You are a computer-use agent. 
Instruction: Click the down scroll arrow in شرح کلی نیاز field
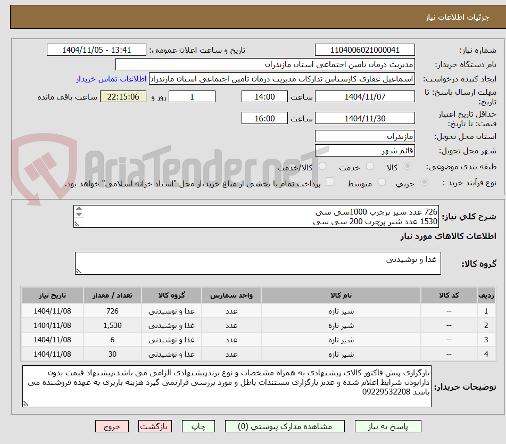[78, 215]
